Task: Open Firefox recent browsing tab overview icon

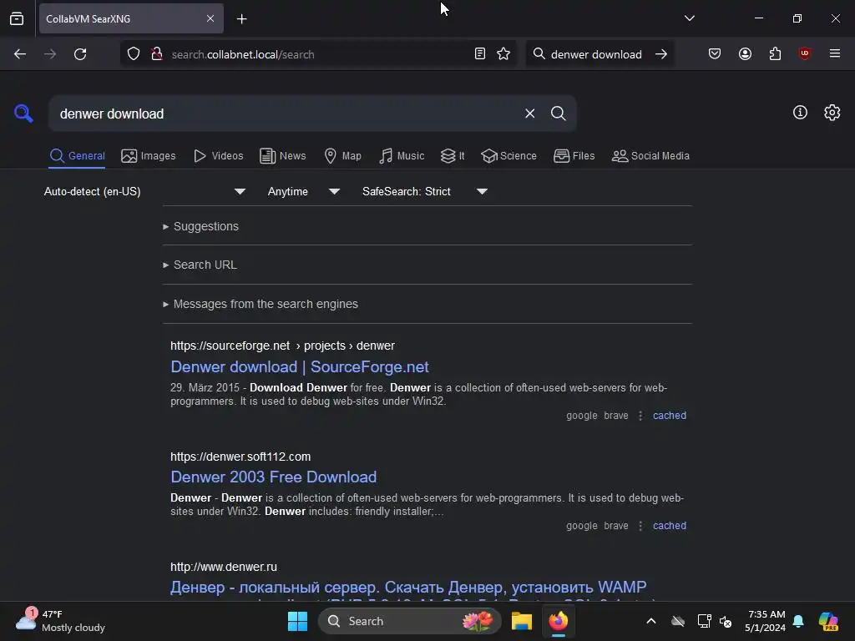Action: tap(17, 19)
